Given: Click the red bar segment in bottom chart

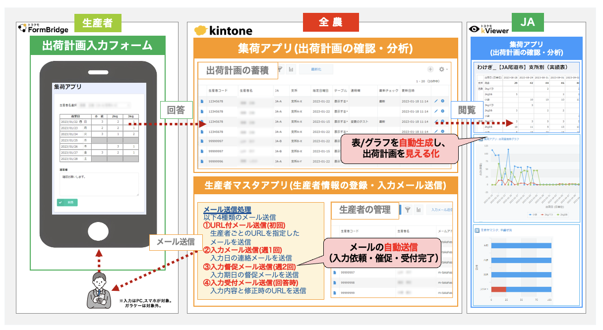Looking at the screenshot, I should tap(498, 289).
